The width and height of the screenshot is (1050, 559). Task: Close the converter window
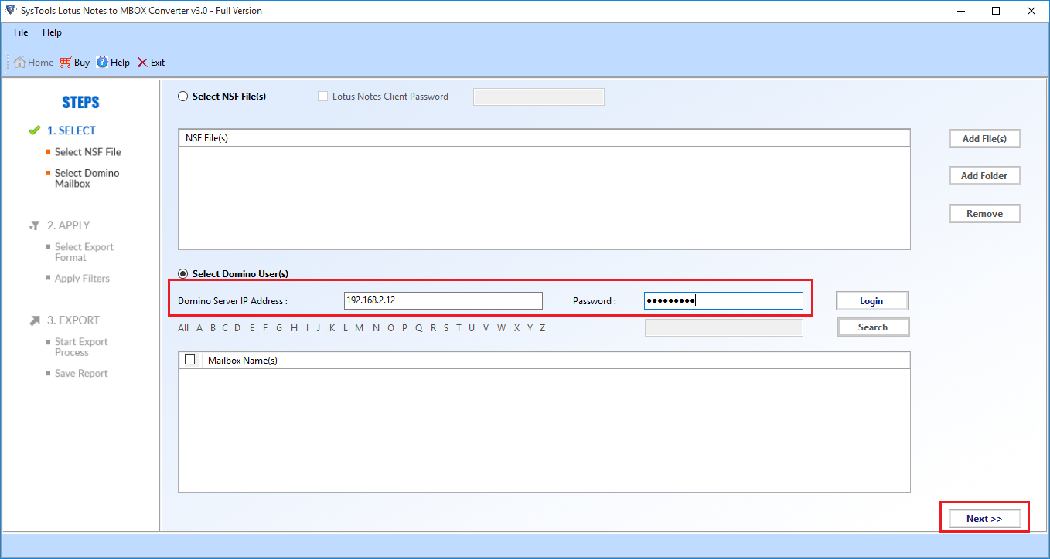[x=1031, y=11]
